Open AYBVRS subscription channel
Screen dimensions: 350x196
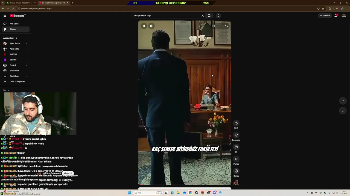tap(16, 54)
